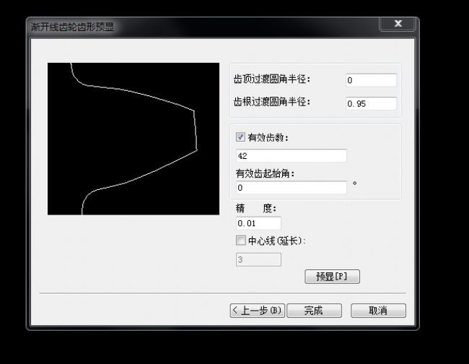Click the 齿根过渡圆角半径 field showing 0.95
469x364 pixels.
pos(371,103)
